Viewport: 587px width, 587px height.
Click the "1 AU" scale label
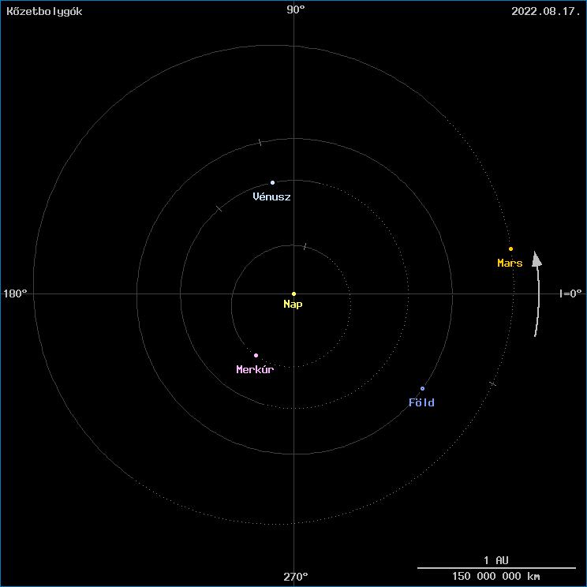tap(496, 560)
